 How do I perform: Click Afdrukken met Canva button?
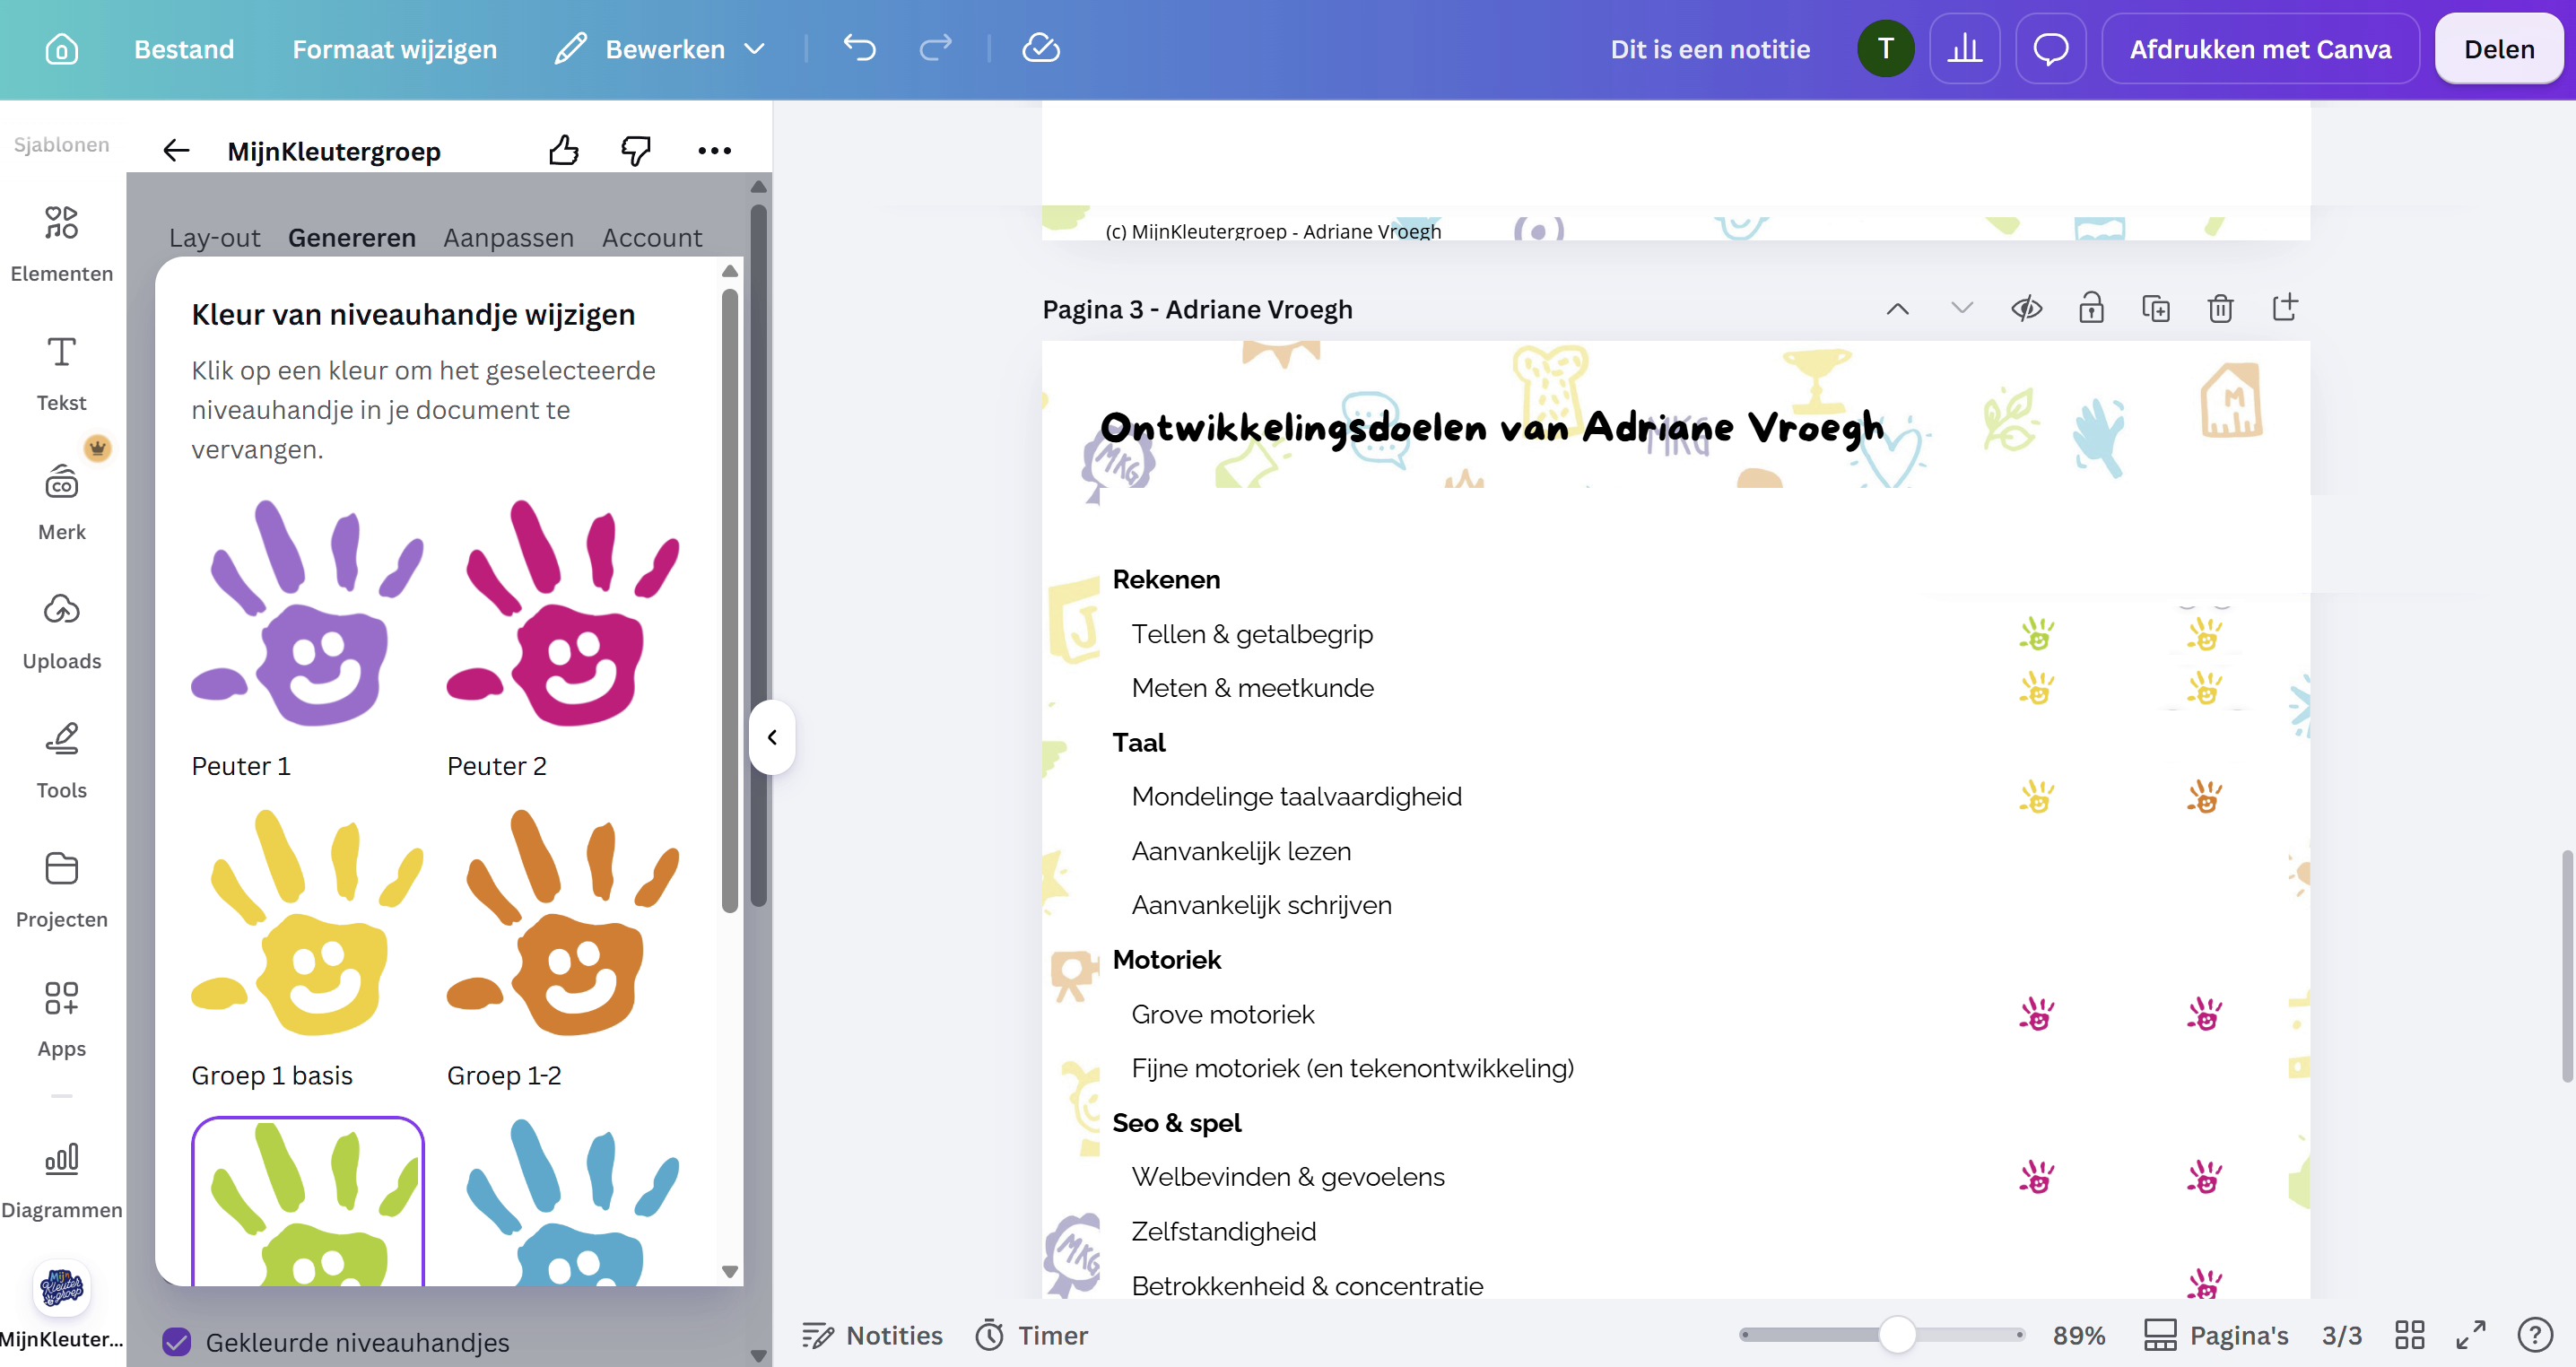tap(2260, 49)
